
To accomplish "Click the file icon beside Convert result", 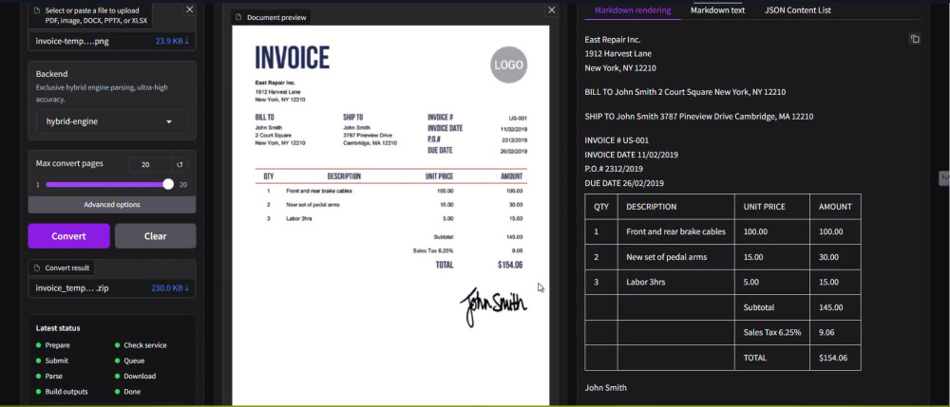I will (37, 268).
